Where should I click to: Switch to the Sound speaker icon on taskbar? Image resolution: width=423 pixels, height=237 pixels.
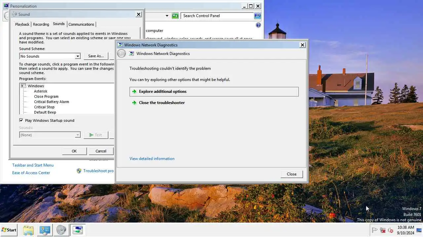coord(61,230)
